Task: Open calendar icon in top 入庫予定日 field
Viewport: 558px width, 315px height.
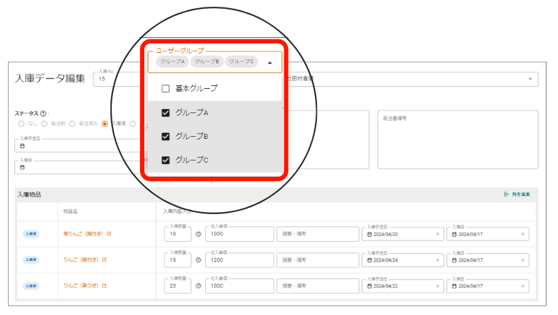Action: [22, 146]
